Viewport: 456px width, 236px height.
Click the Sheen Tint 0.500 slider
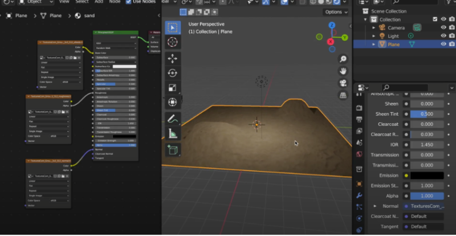click(x=427, y=114)
